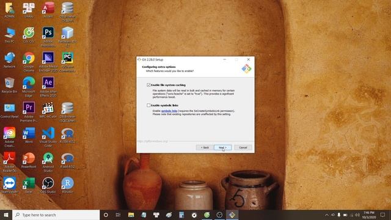The image size is (391, 220).
Task: Open File Explorer from the taskbar
Action: point(131,215)
